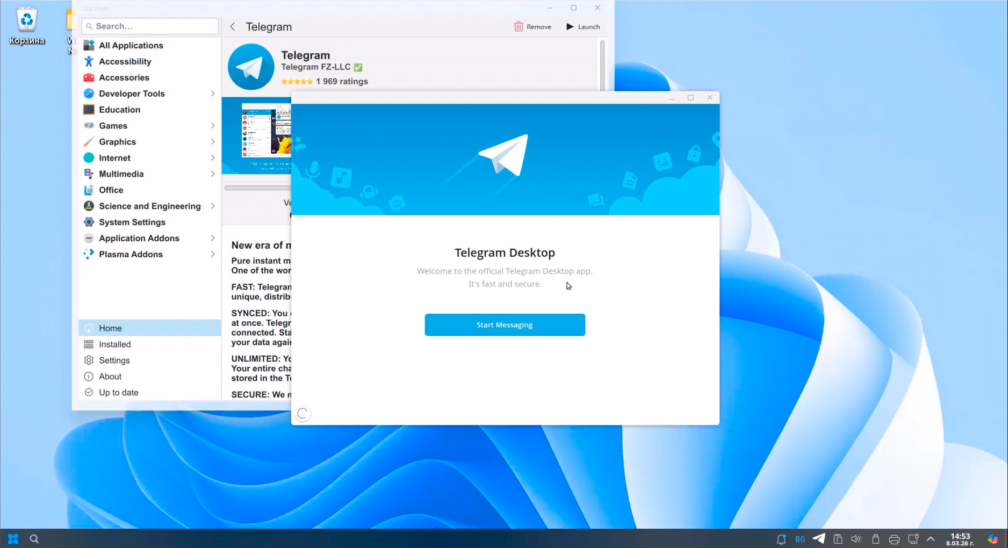Image resolution: width=1008 pixels, height=548 pixels.
Task: Click the Multimedia category icon
Action: [x=89, y=174]
